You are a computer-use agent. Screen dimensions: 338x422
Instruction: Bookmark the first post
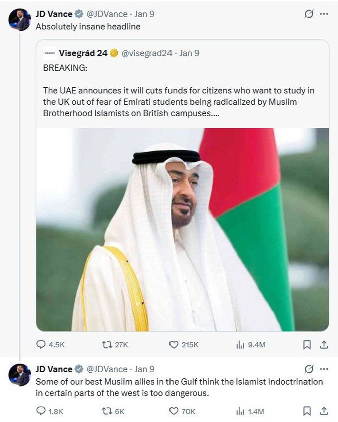[307, 345]
